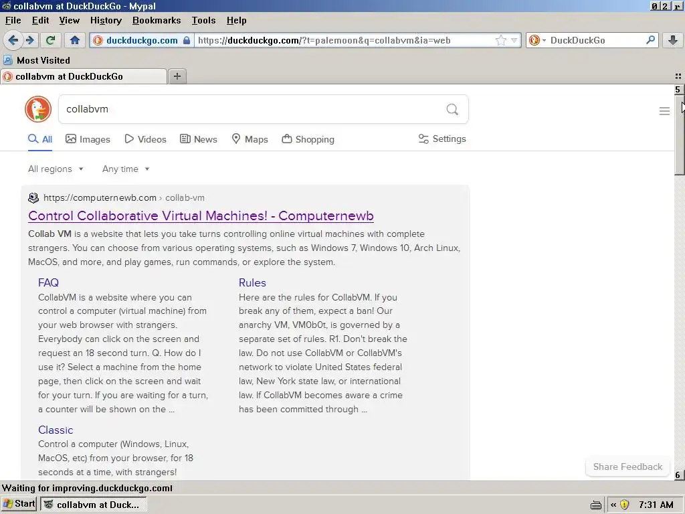Switch to Videos results
This screenshot has height=514, width=685.
145,139
